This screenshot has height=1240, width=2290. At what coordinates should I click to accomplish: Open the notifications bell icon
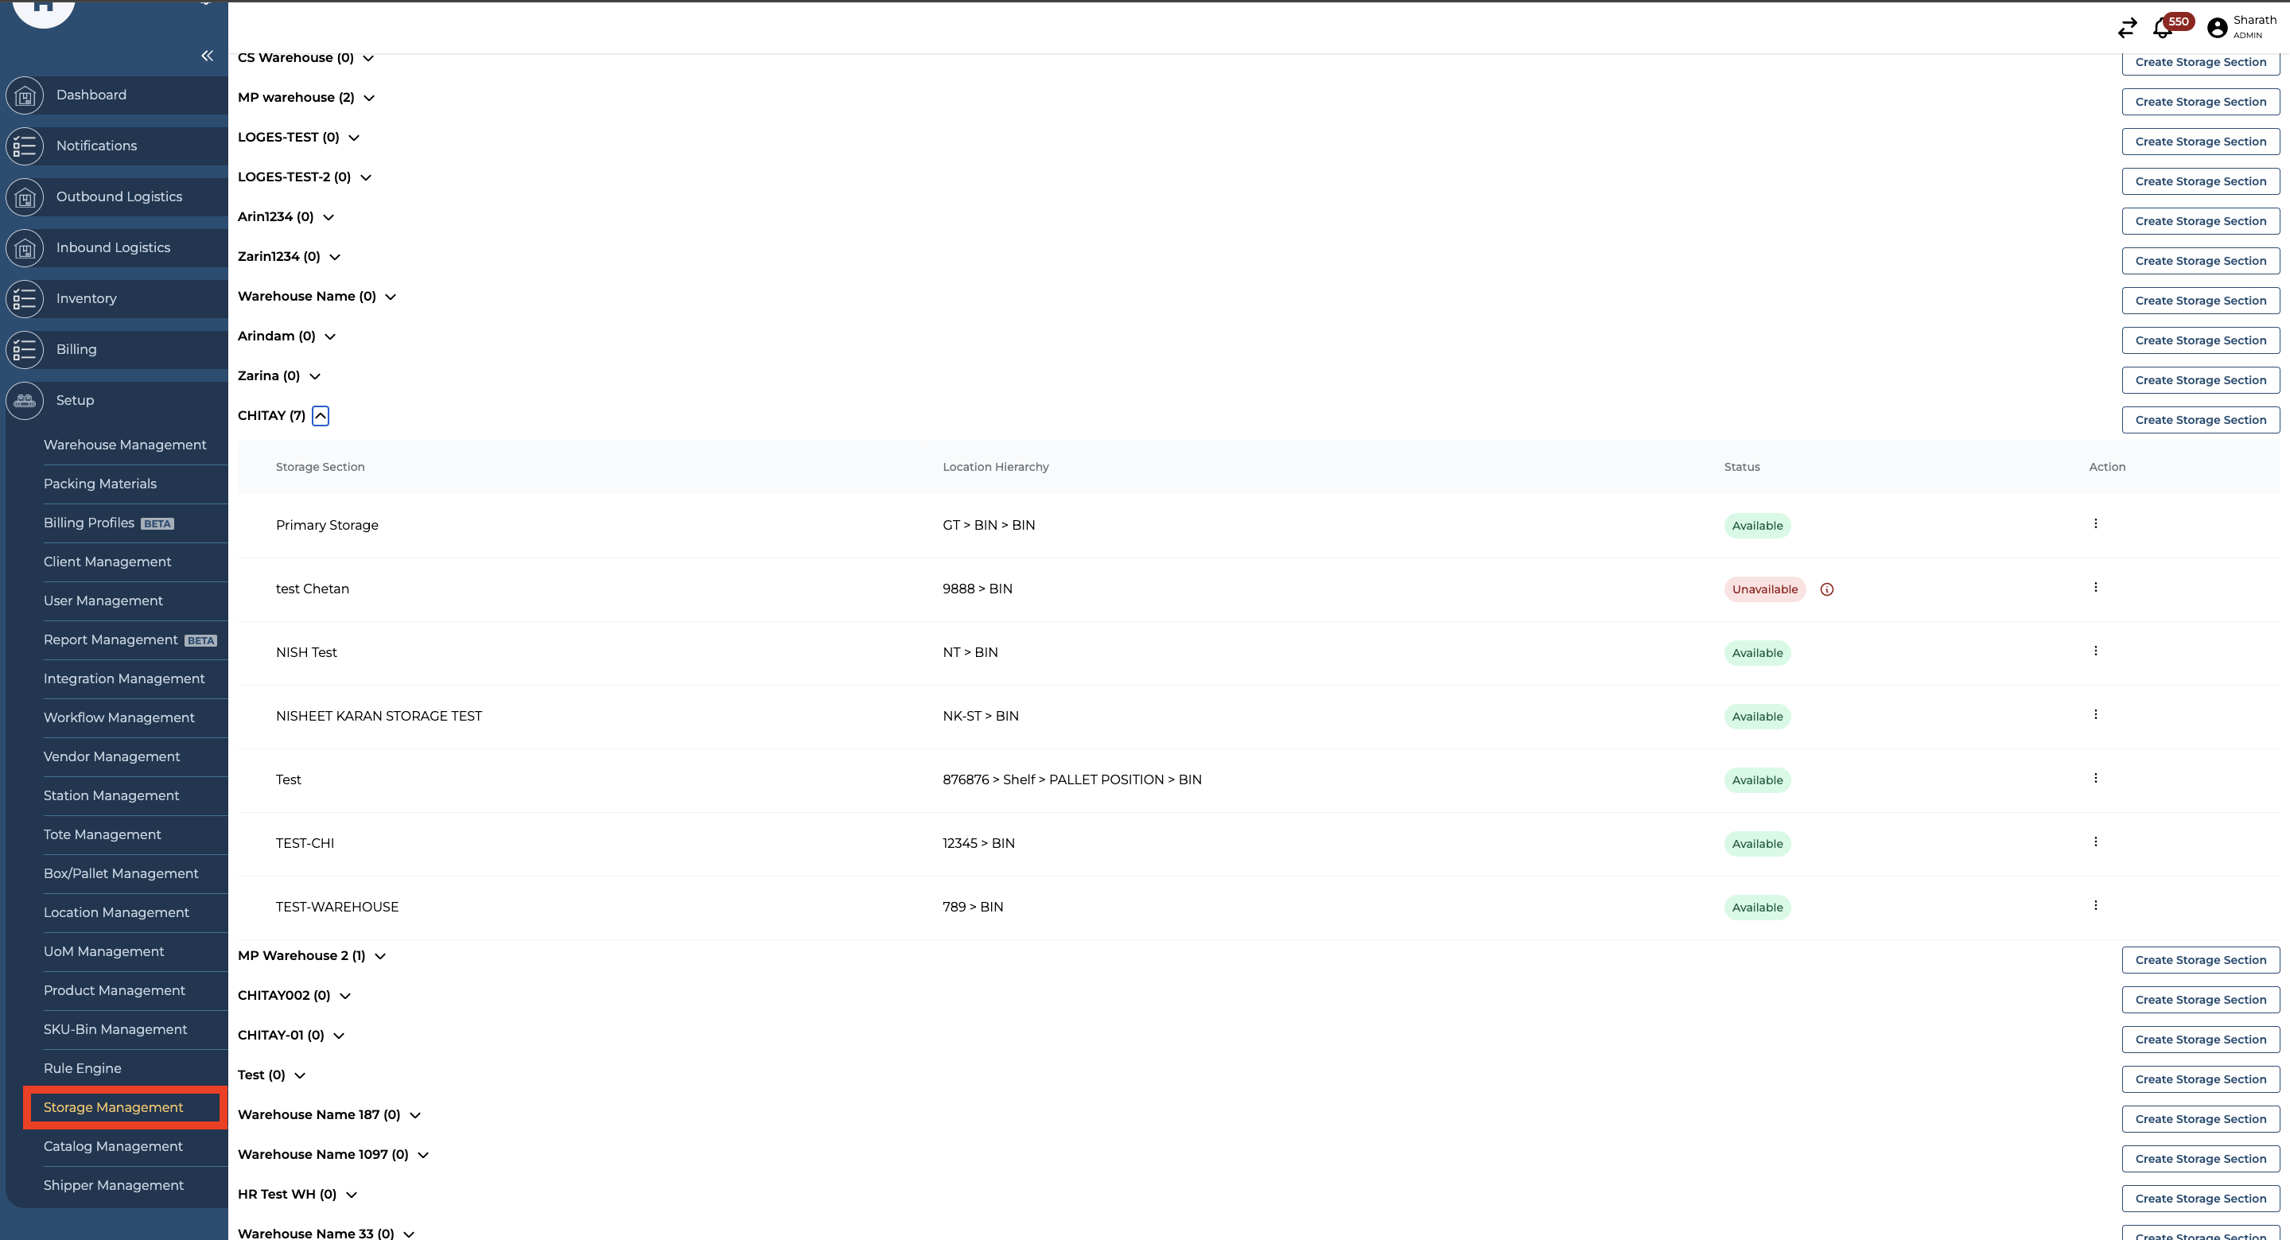[x=2162, y=29]
